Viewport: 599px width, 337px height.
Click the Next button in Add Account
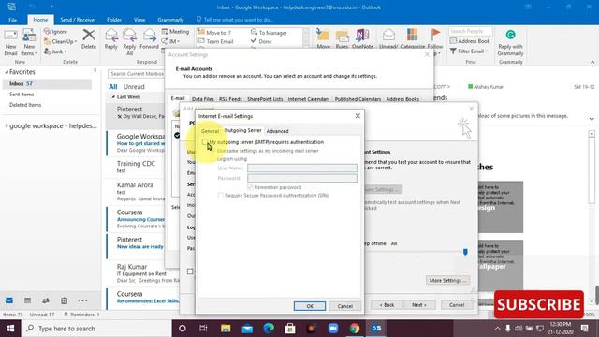click(418, 305)
